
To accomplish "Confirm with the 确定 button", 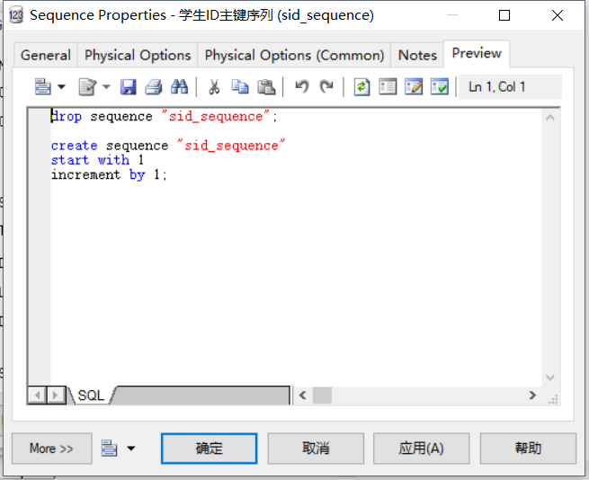I will click(x=210, y=449).
